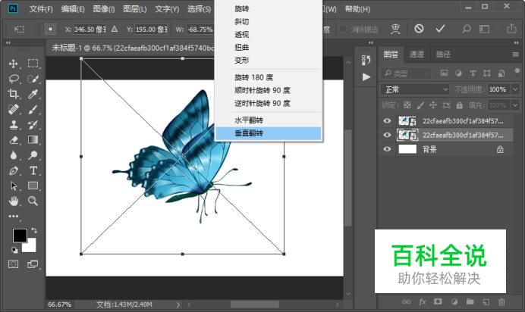Toggle warp mode in the options bar

395,29
